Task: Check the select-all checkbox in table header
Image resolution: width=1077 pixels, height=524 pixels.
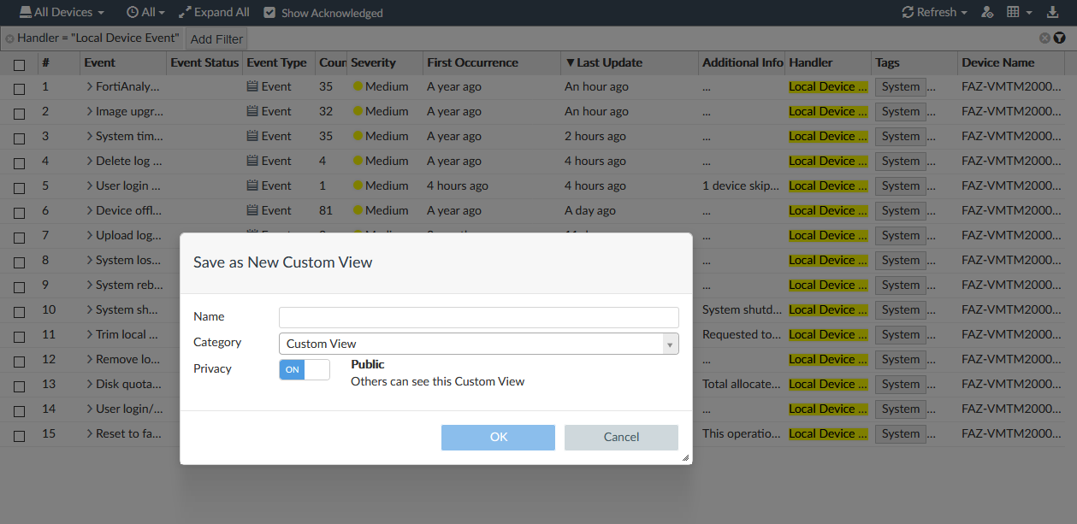Action: coord(20,63)
